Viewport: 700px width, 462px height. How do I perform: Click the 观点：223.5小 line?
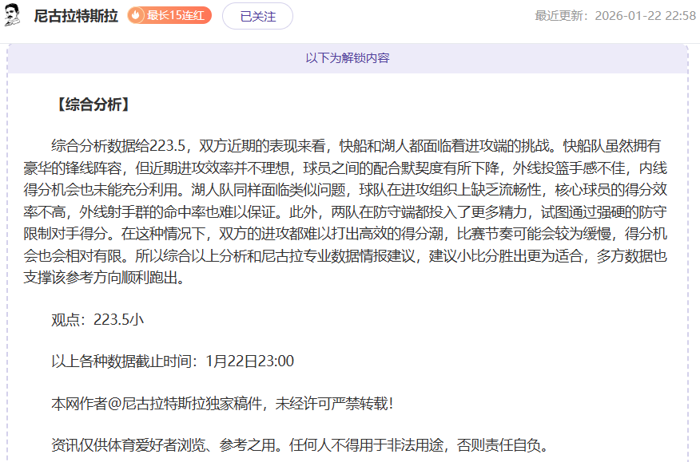coord(97,319)
